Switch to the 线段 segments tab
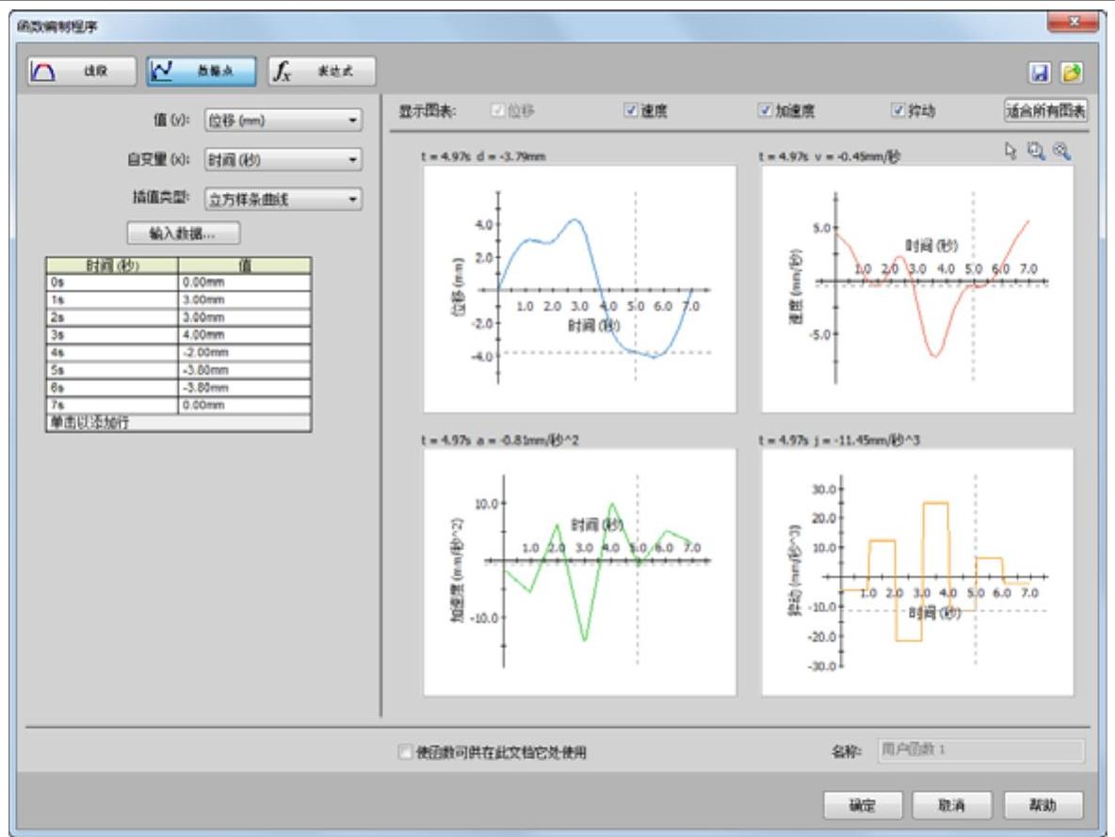Image resolution: width=1115 pixels, height=837 pixels. (82, 72)
